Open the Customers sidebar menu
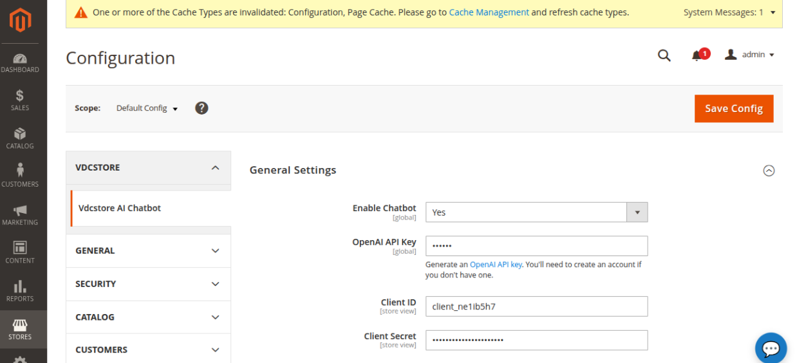 (20, 176)
